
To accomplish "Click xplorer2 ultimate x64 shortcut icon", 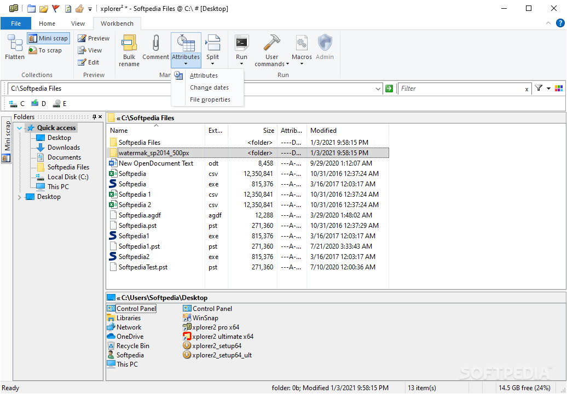I will tap(187, 337).
